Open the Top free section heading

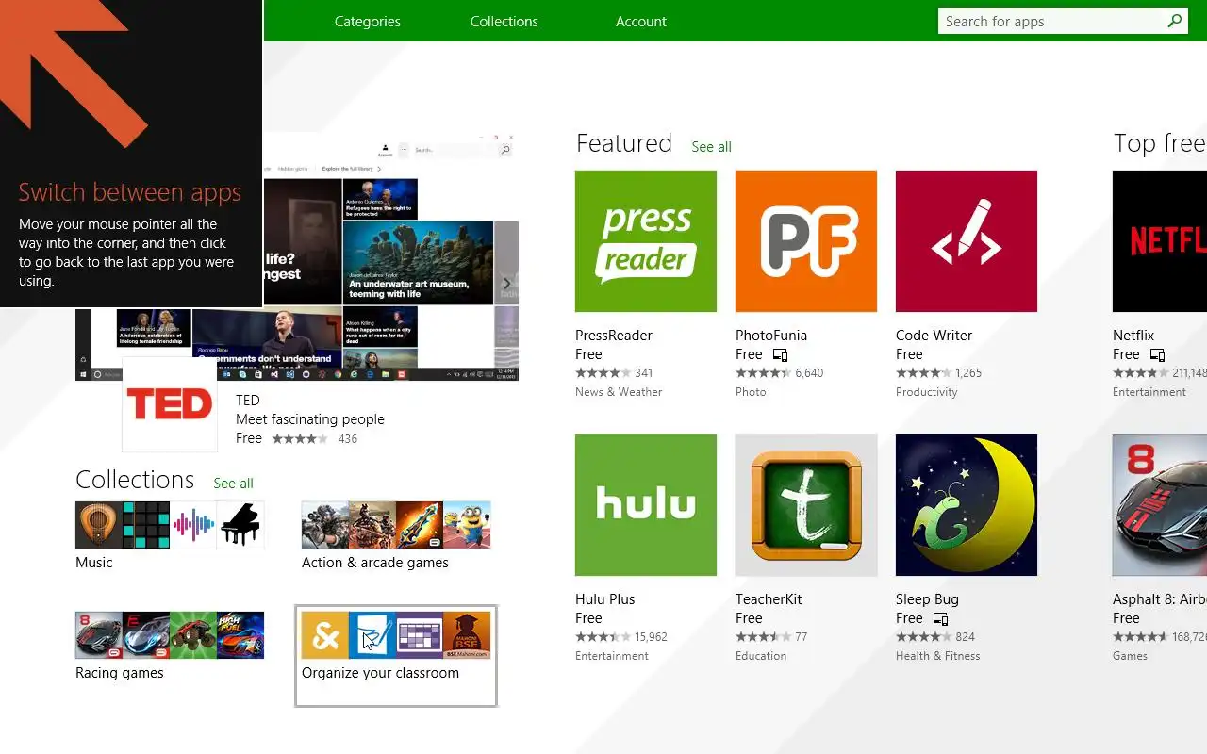click(x=1160, y=143)
